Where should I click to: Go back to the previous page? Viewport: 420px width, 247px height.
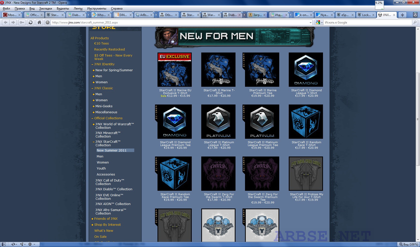pos(6,22)
